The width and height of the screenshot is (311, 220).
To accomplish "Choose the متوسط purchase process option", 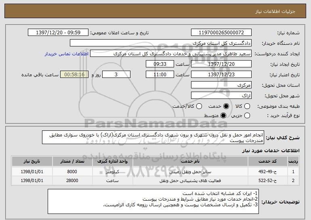I will coord(223,115).
